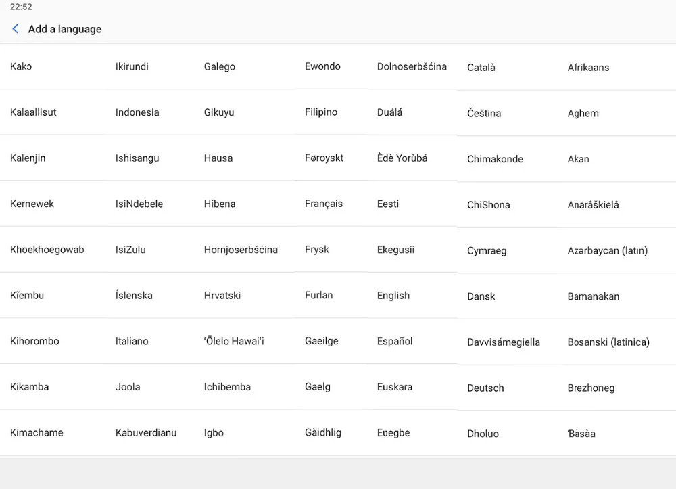Choose Indonesia language option
This screenshot has height=489, width=676.
coord(137,112)
